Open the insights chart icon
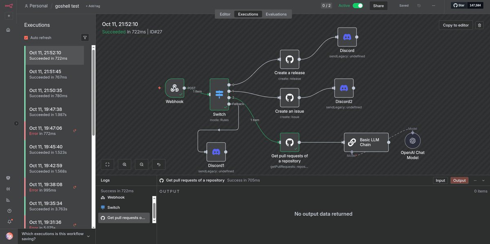Screen dimensions: 490x244 pos(8,200)
